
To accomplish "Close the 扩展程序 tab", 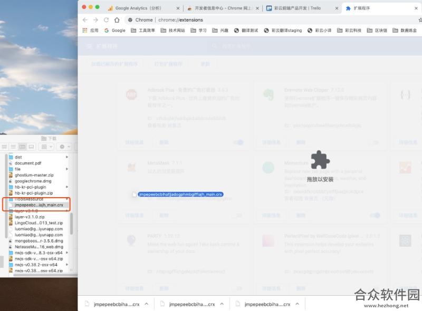I will pyautogui.click(x=416, y=8).
